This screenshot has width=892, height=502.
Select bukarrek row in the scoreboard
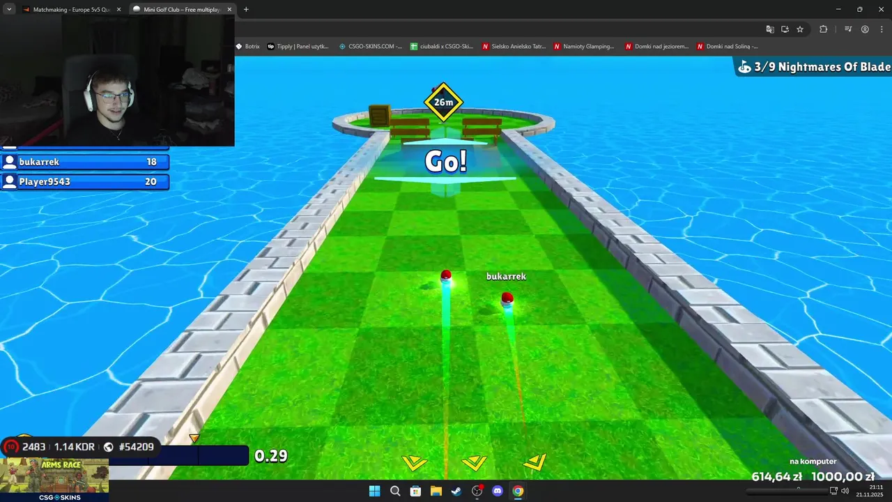[84, 162]
